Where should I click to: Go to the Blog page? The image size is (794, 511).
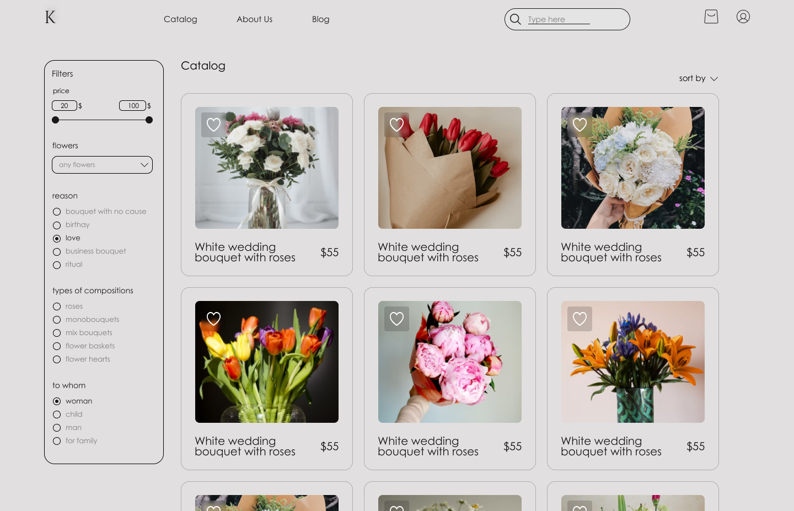[x=321, y=19]
